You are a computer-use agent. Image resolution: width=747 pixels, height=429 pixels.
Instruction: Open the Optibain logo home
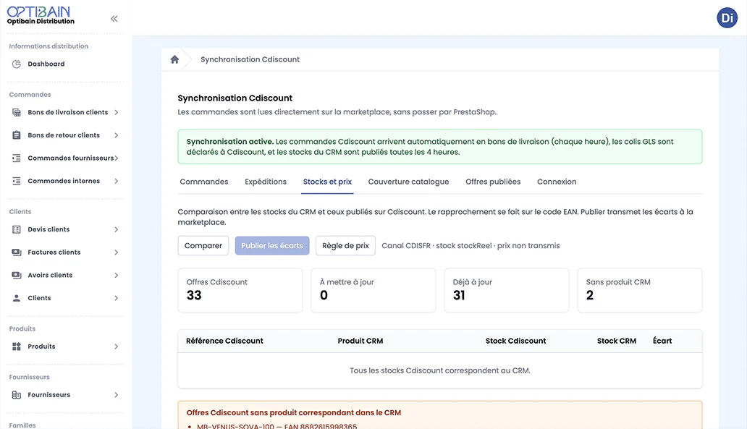point(41,15)
